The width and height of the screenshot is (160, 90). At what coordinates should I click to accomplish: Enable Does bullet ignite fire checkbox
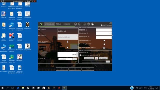click(x=104, y=44)
